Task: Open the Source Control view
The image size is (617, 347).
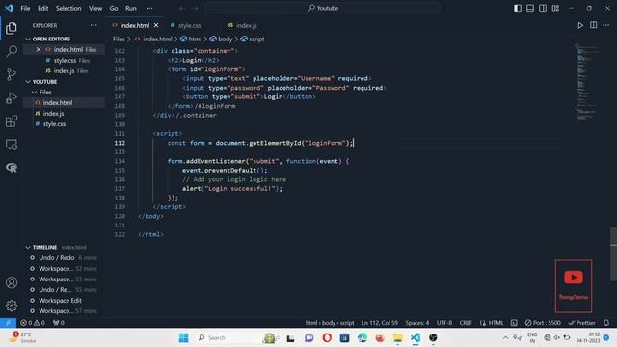Action: click(12, 74)
